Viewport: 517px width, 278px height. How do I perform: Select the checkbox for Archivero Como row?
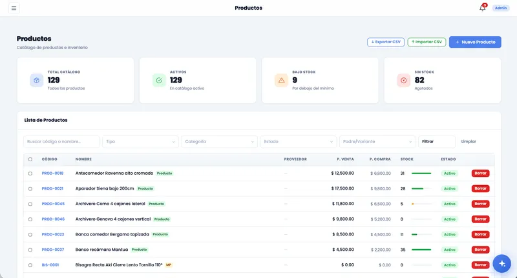click(x=30, y=204)
